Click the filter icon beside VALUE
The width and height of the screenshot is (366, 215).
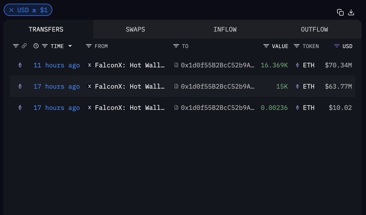click(x=266, y=46)
